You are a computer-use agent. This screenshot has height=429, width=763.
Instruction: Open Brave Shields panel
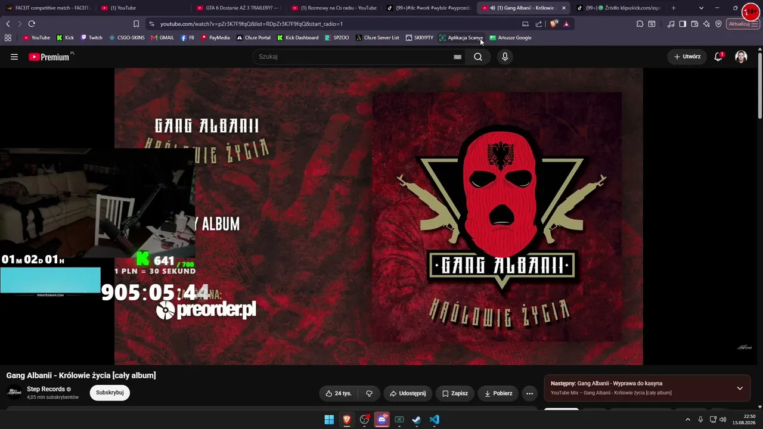(x=554, y=24)
